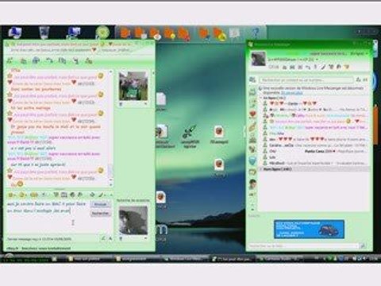Click the web search button at Messenger bottom
Image resolution: width=381 pixels, height=286 pixels.
[x=364, y=246]
